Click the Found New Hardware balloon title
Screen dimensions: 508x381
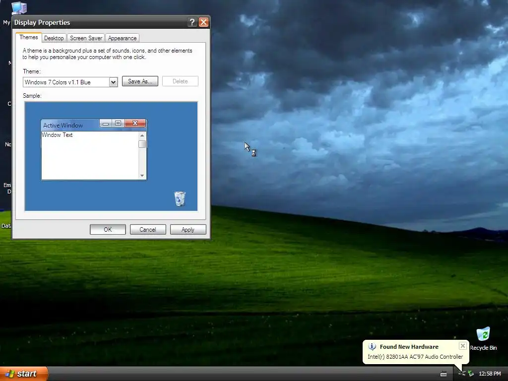409,347
